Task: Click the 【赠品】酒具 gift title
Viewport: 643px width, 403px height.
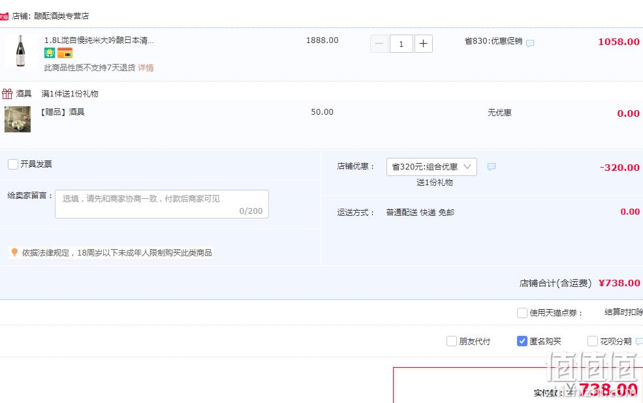Action: click(61, 112)
